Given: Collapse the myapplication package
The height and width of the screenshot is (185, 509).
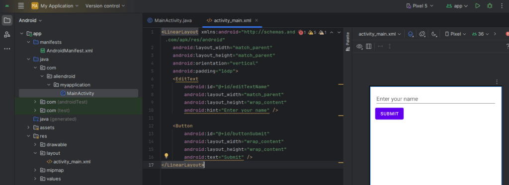Looking at the screenshot, I should click(x=49, y=85).
